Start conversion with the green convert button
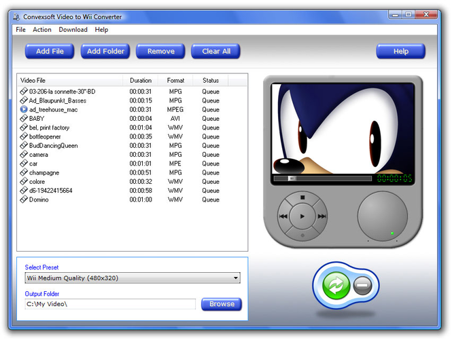 click(x=336, y=285)
